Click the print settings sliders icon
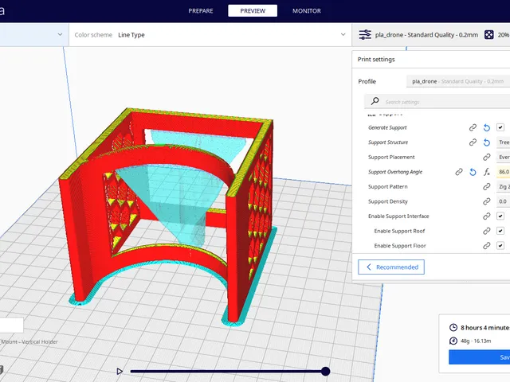This screenshot has width=510, height=382. 365,34
